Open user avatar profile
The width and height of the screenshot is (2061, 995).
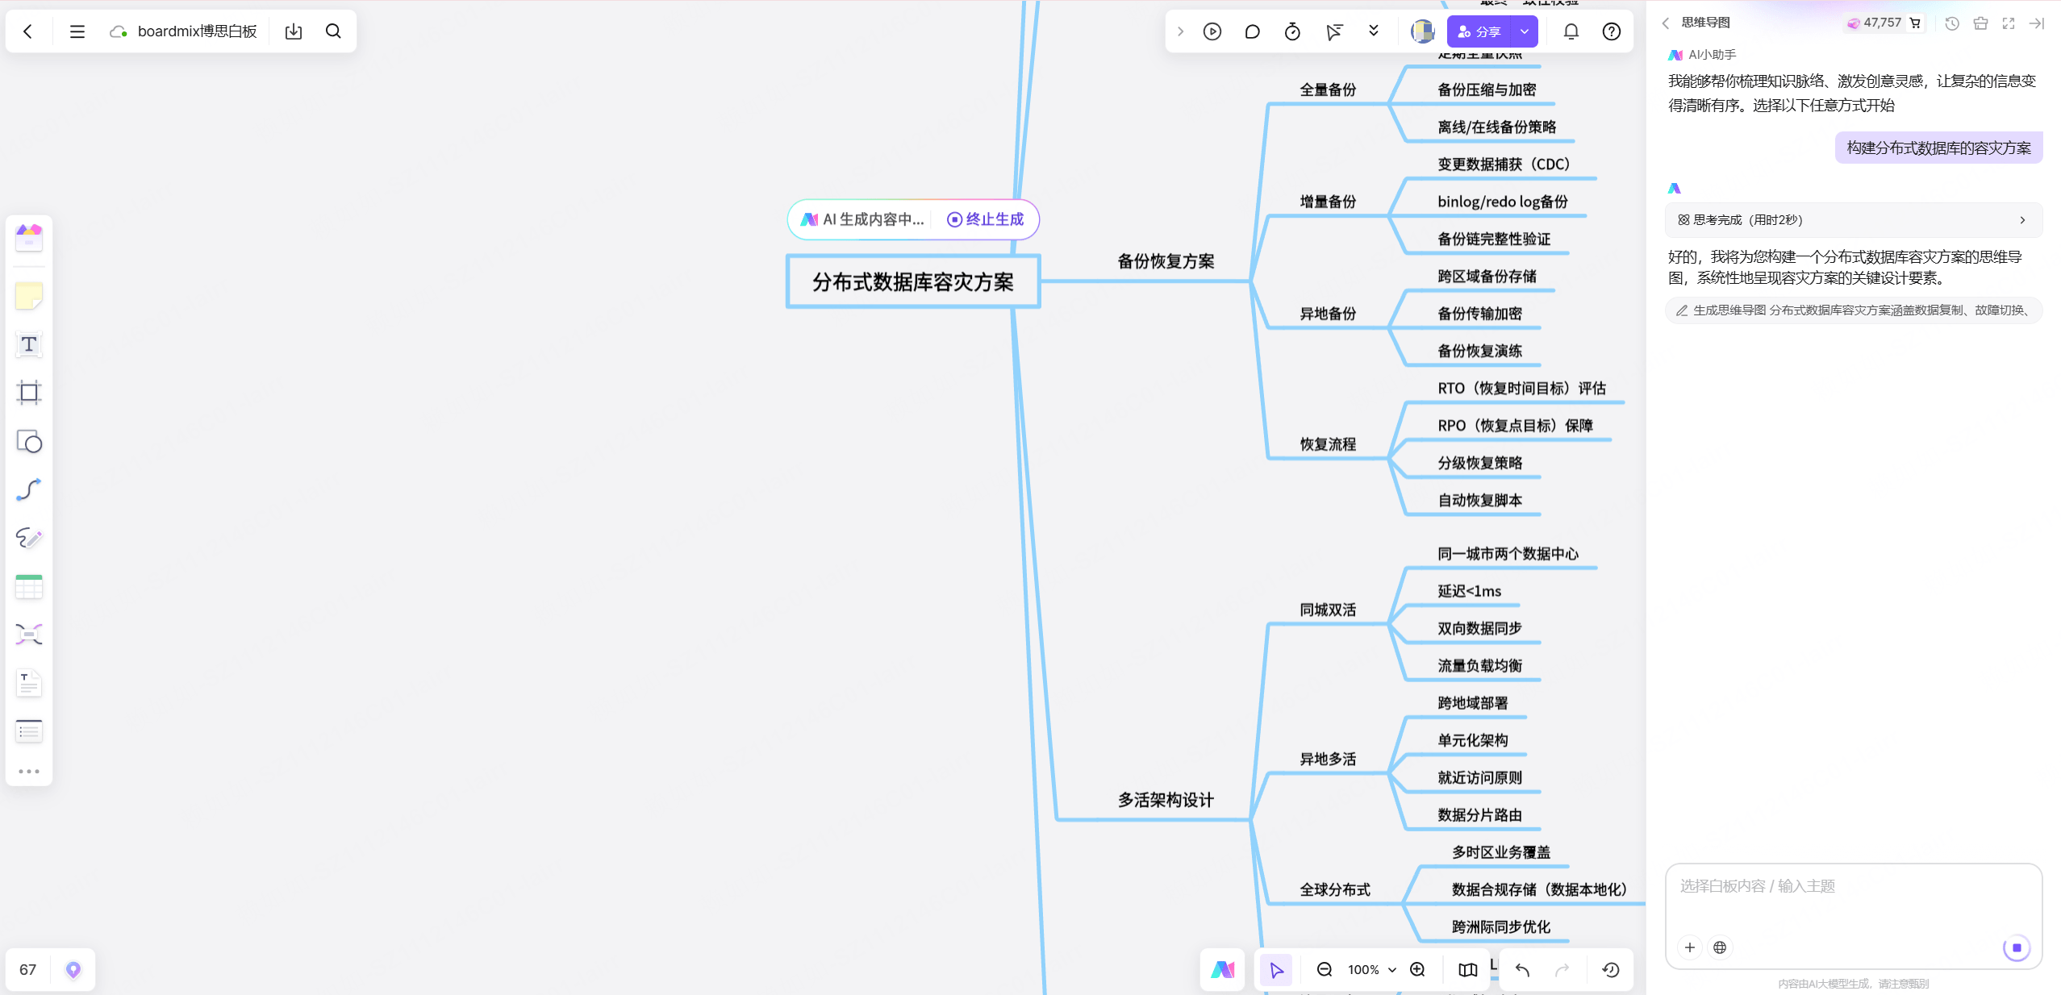[x=1422, y=31]
